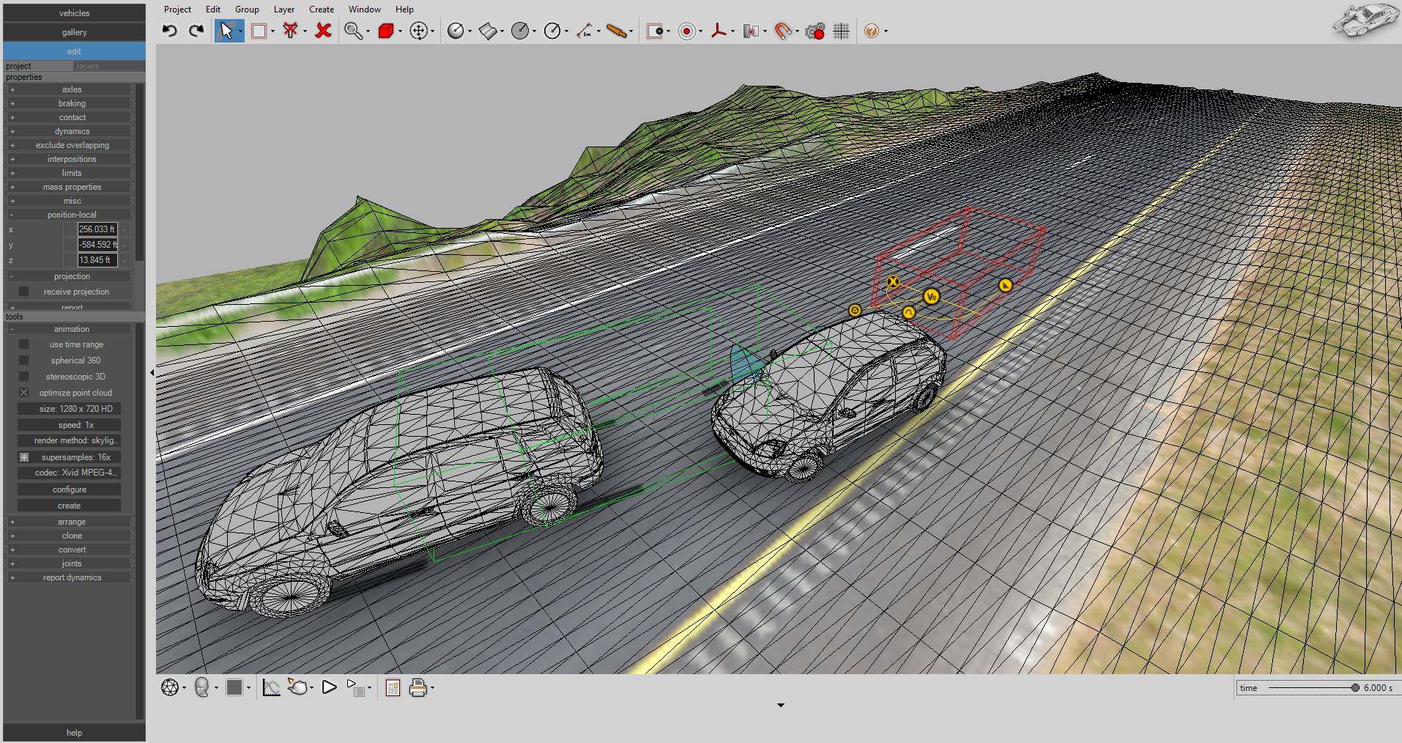Click the printer icon
This screenshot has height=743, width=1402.
[418, 687]
